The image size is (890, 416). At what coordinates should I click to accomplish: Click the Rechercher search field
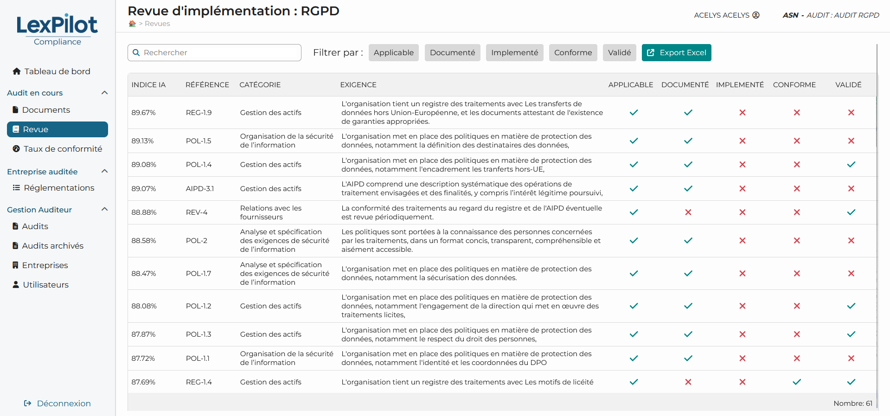214,53
